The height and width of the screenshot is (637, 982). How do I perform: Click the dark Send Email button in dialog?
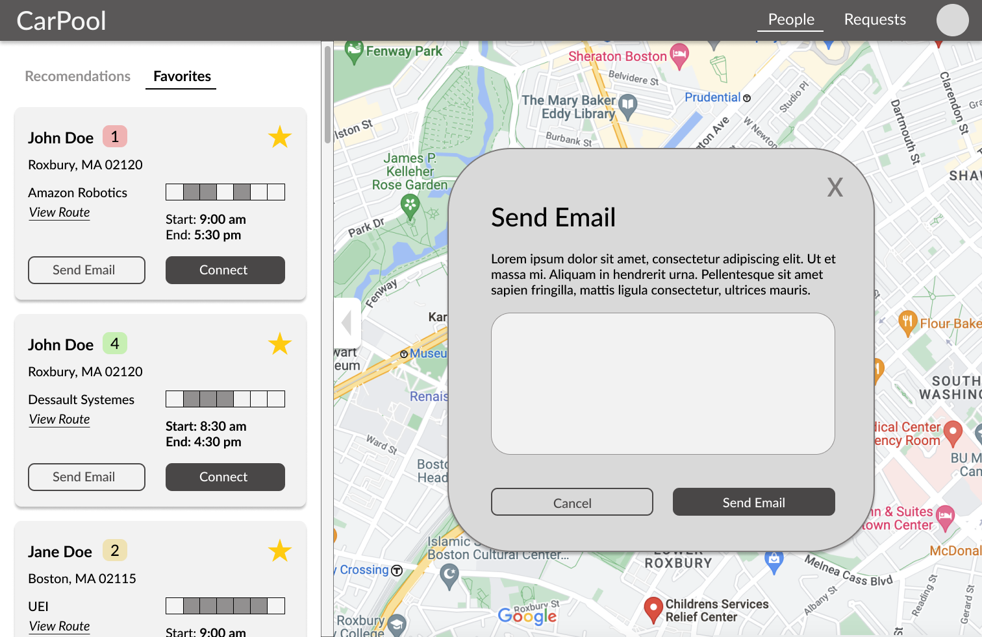pyautogui.click(x=754, y=502)
